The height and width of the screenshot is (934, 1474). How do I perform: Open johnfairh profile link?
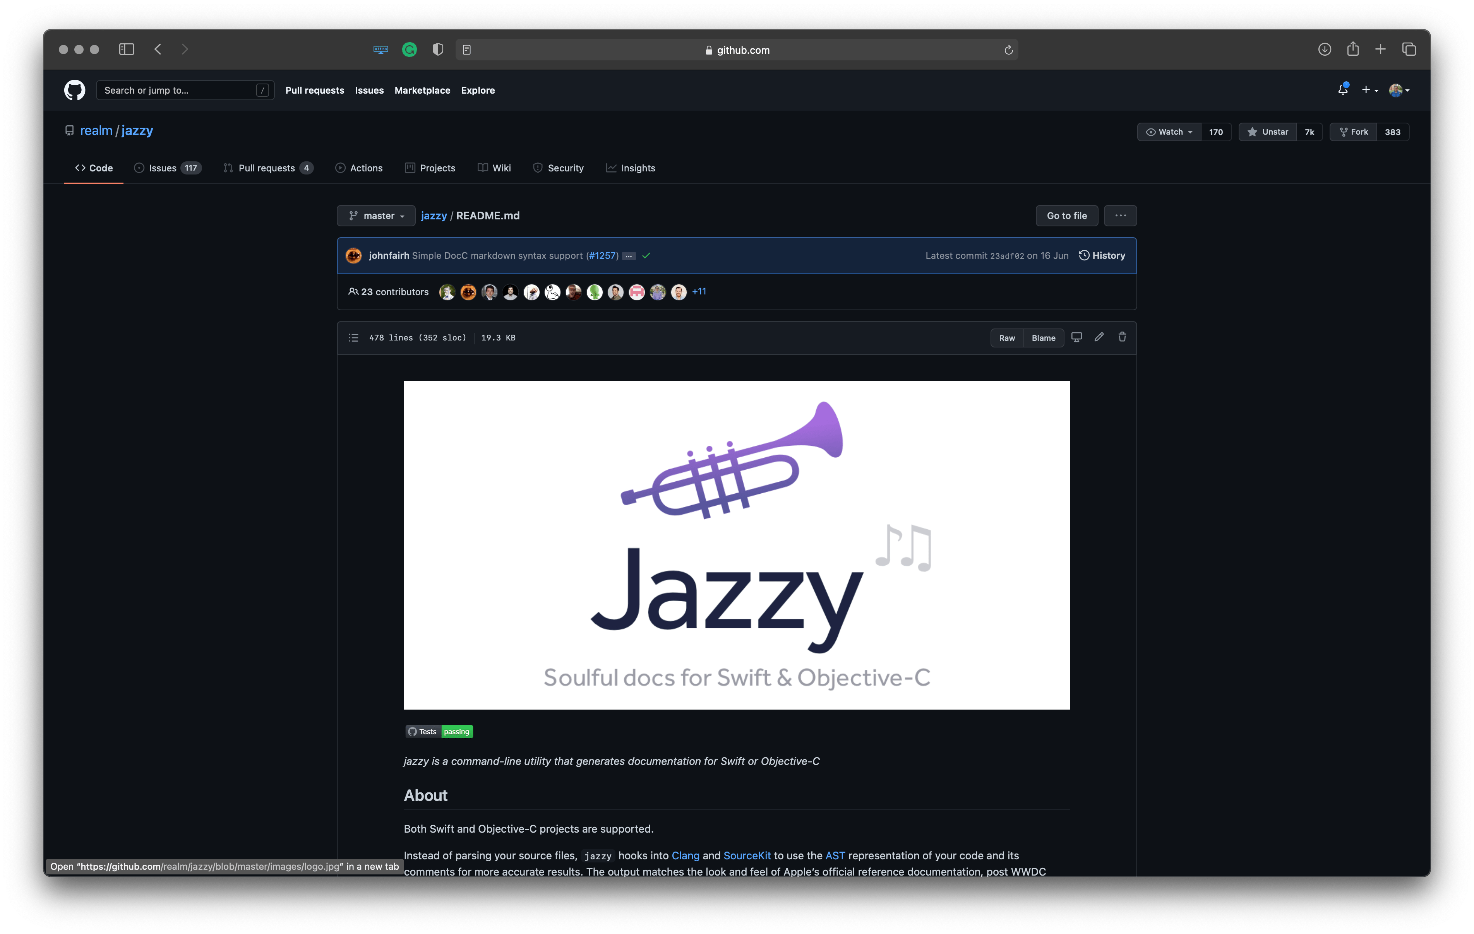click(x=389, y=256)
